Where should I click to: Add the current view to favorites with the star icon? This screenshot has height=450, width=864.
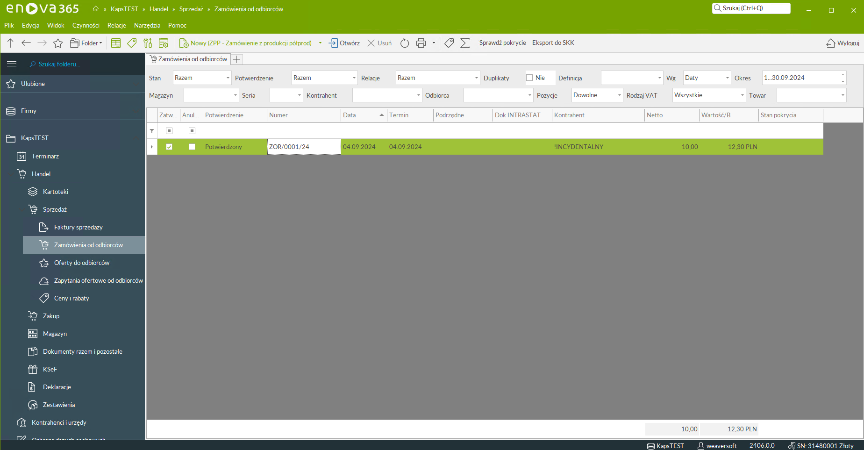coord(58,43)
